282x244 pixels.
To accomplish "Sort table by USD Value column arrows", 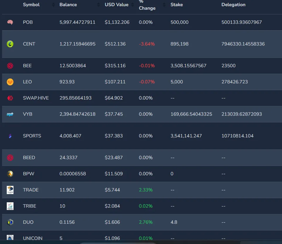I will (132, 5).
